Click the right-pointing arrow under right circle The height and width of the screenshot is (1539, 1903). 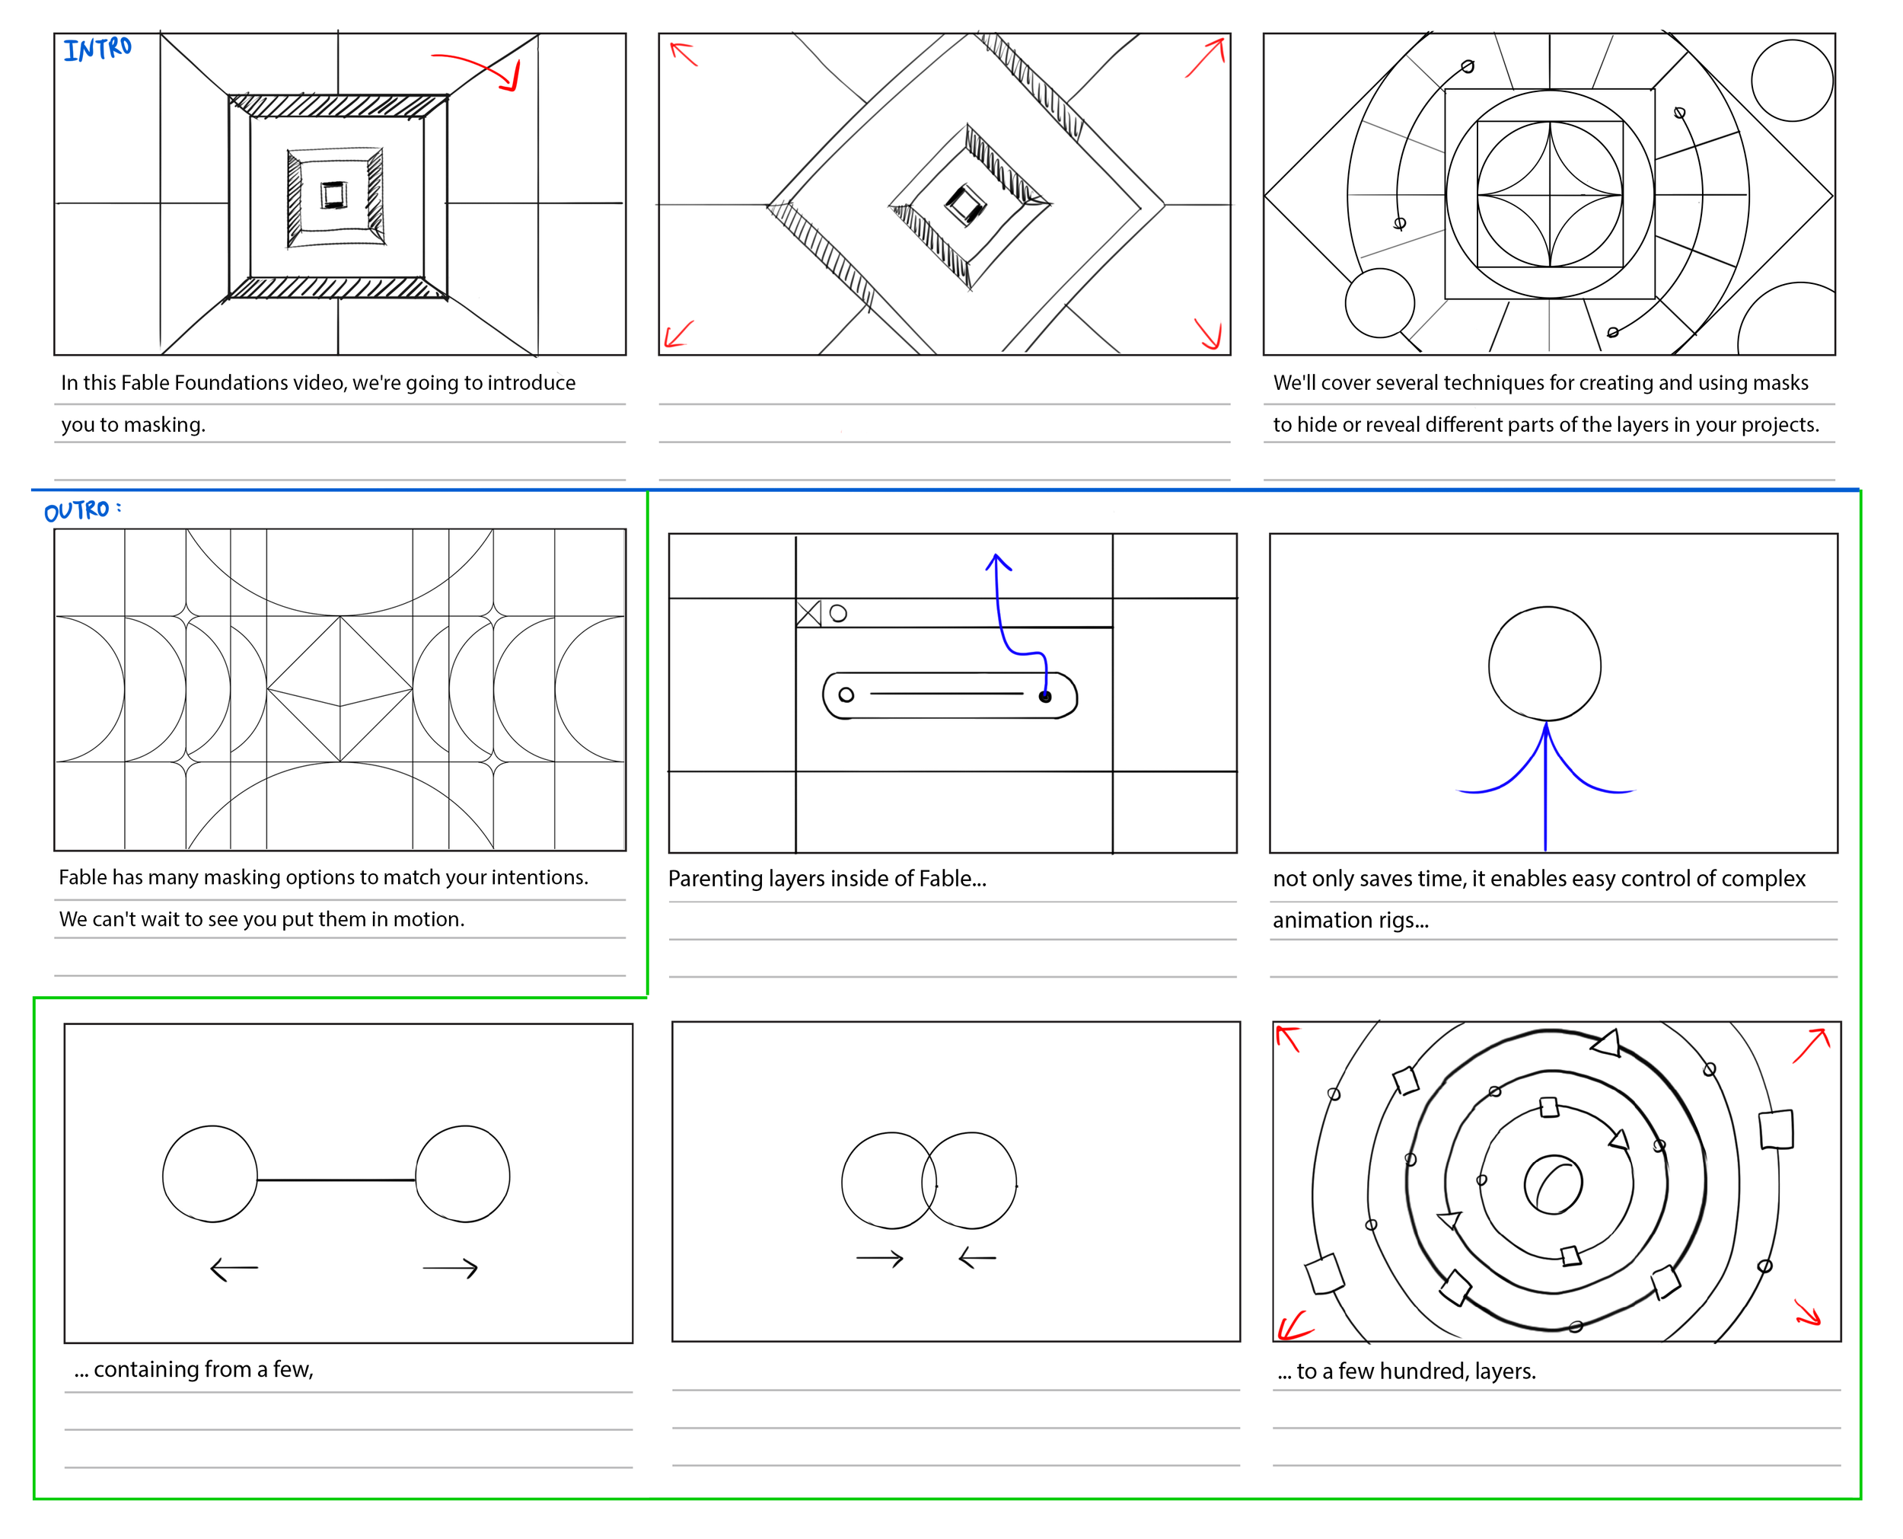[x=450, y=1269]
